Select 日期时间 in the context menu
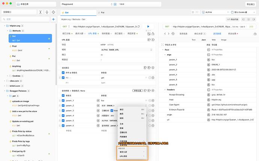 [x=124, y=132]
